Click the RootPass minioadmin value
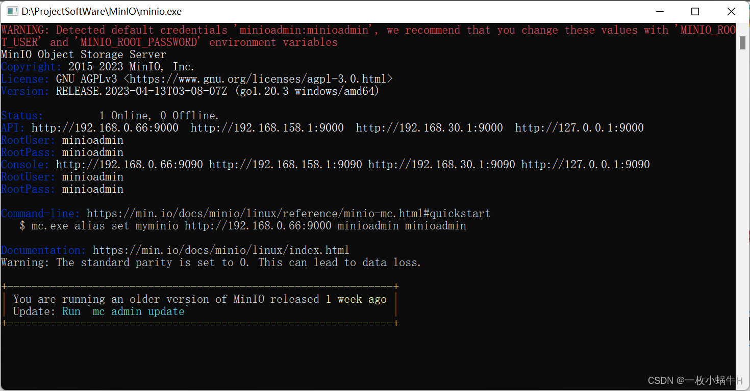 click(x=92, y=152)
